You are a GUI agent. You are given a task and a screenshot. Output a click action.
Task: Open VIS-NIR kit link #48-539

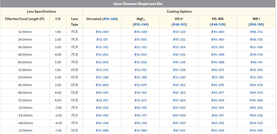[217, 24]
